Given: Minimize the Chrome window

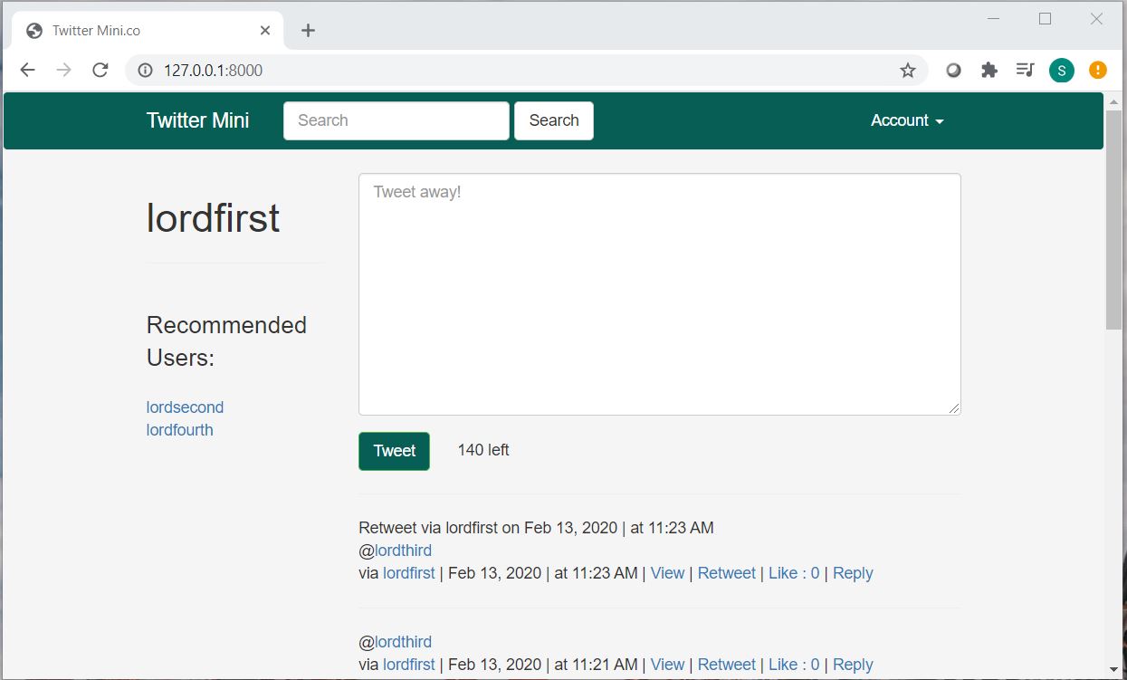Looking at the screenshot, I should (x=994, y=19).
